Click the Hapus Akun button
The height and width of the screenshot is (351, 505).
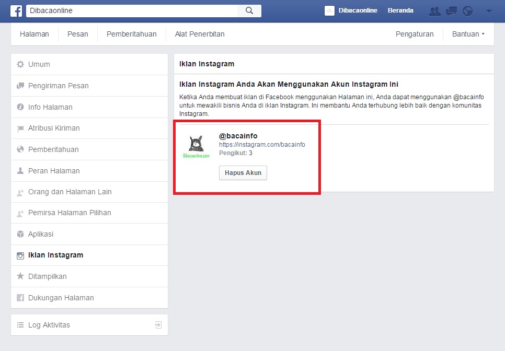point(243,173)
